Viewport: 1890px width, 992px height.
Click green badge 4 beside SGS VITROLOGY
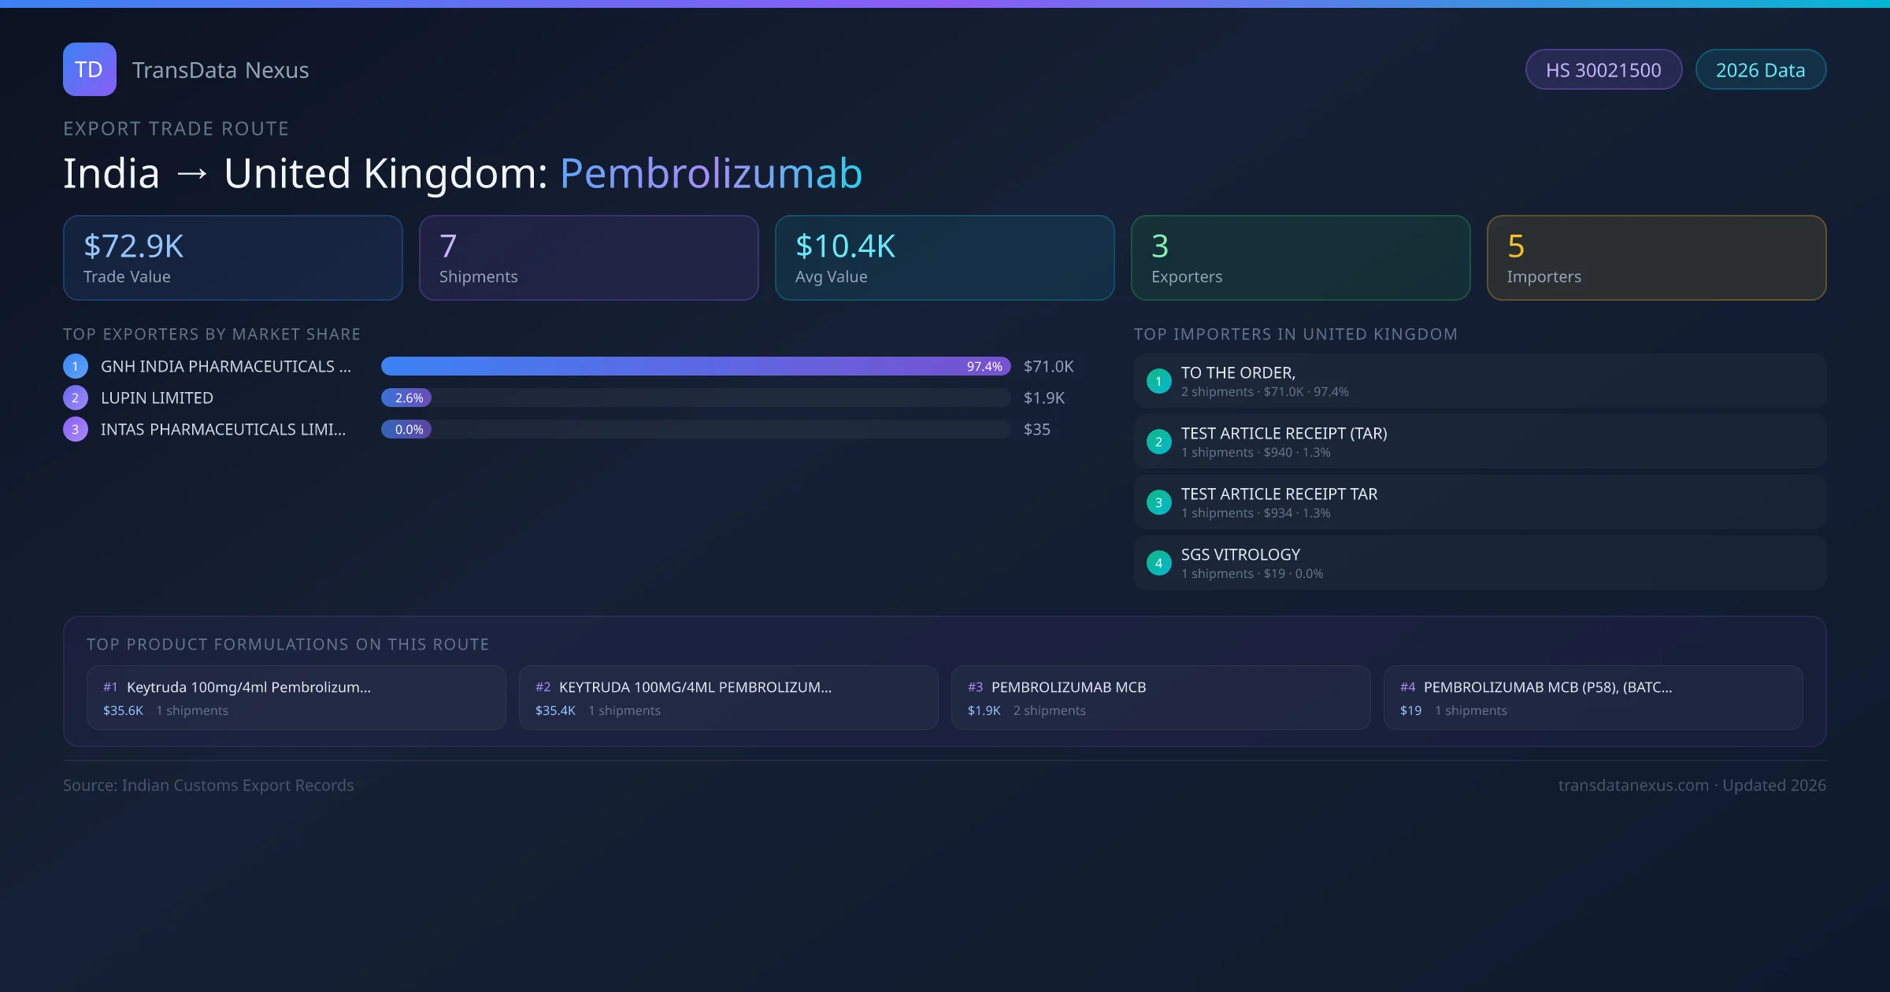pos(1158,563)
